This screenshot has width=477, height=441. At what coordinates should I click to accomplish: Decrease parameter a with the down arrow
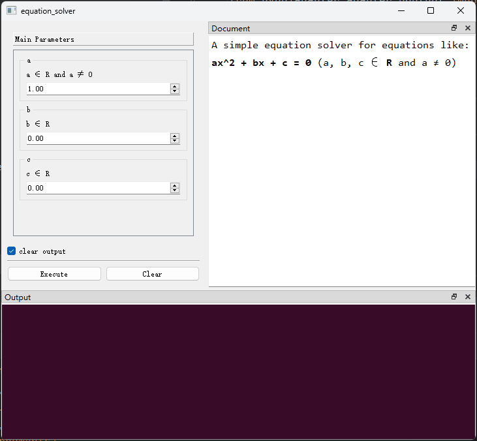[x=174, y=91]
